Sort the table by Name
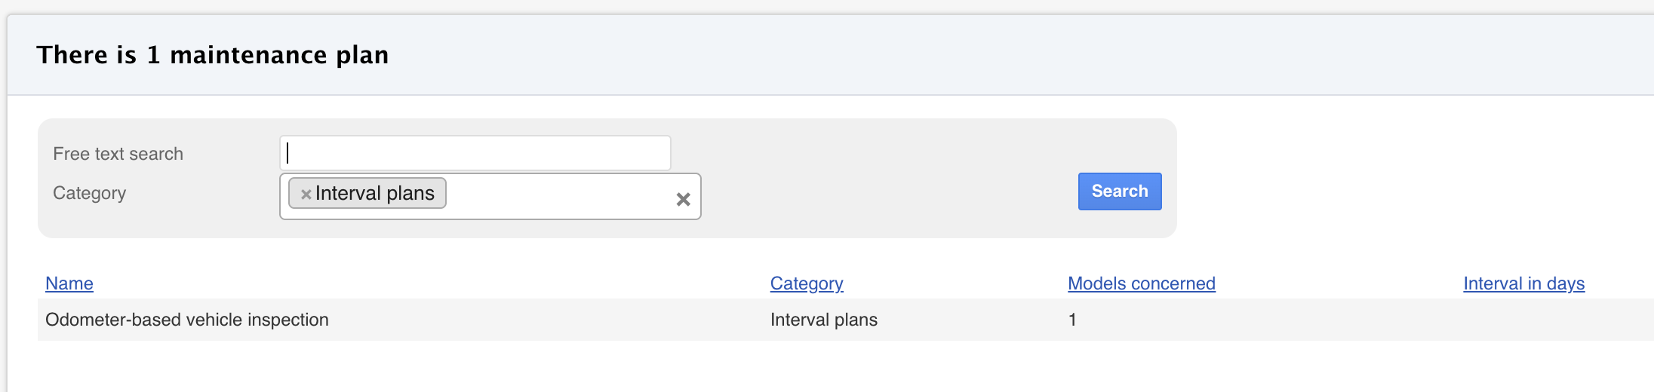This screenshot has width=1654, height=392. [69, 283]
